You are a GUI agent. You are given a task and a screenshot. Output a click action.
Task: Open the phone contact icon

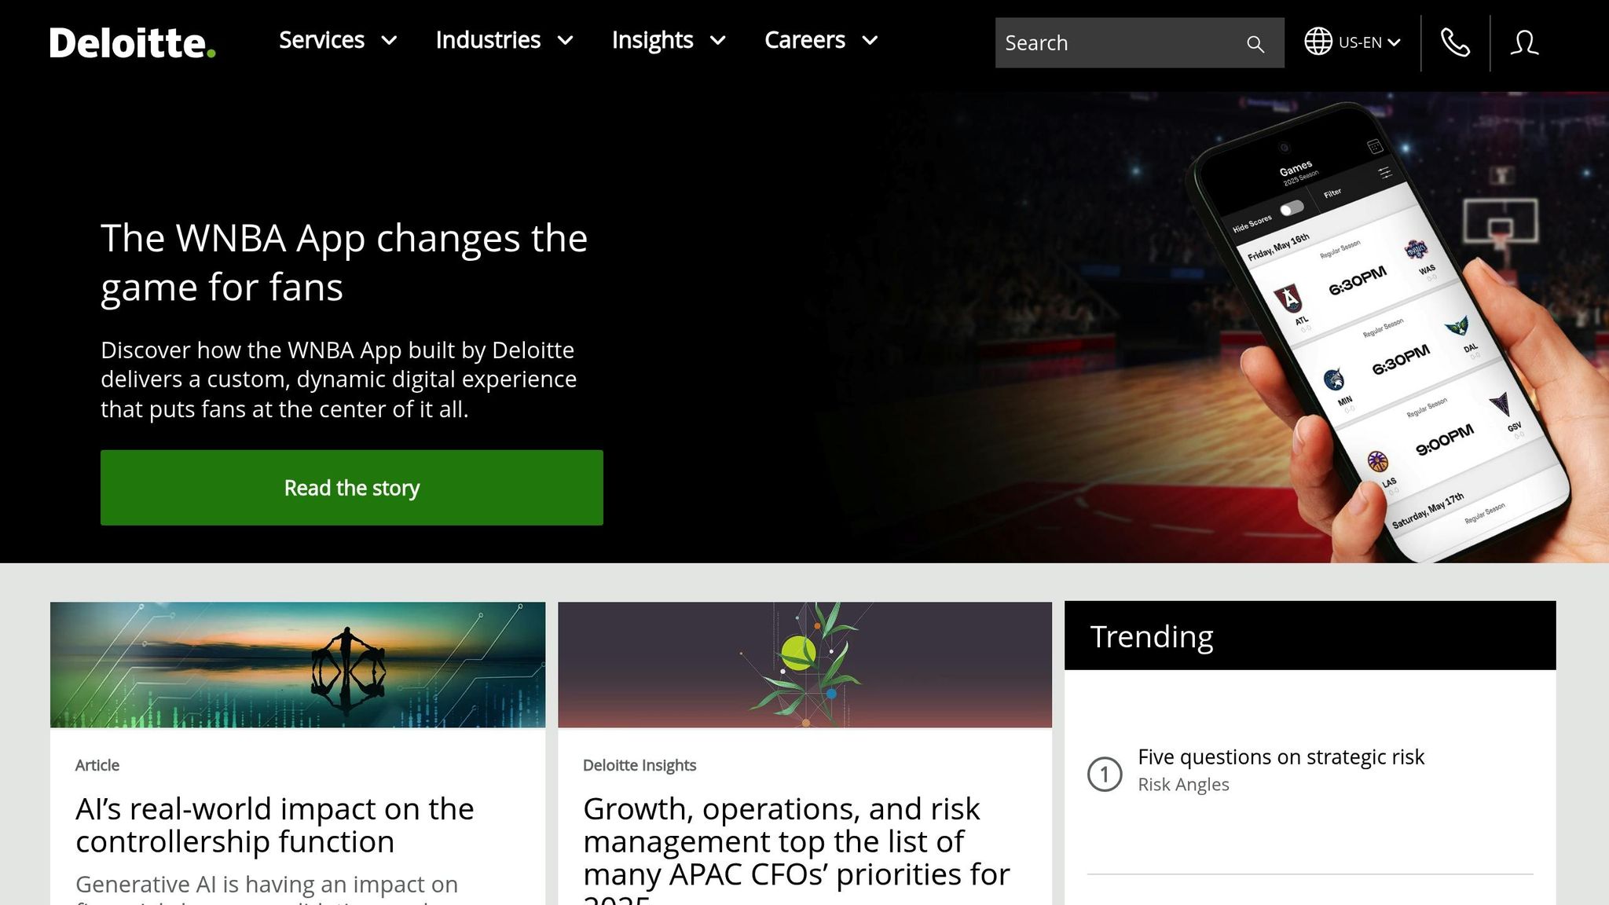click(1455, 42)
